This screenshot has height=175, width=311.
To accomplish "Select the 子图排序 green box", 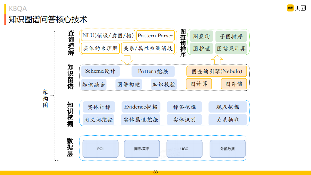I will [x=231, y=36].
